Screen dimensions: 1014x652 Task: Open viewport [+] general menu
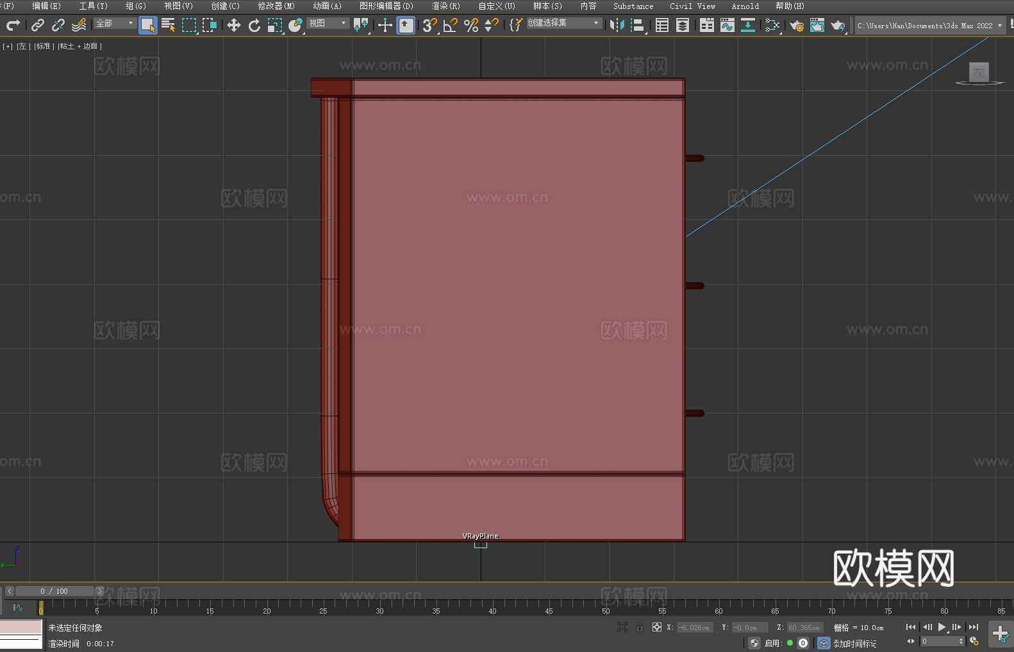[x=8, y=46]
